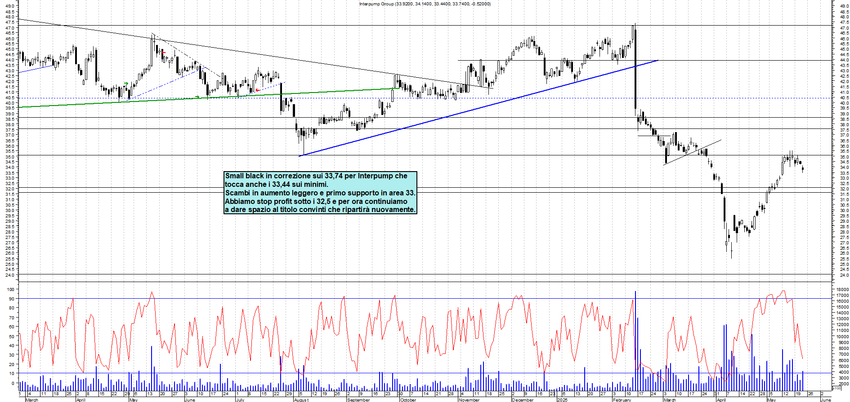Screen dimensions: 850x402
Task: Click the 'December' month label on time axis
Action: point(523,400)
